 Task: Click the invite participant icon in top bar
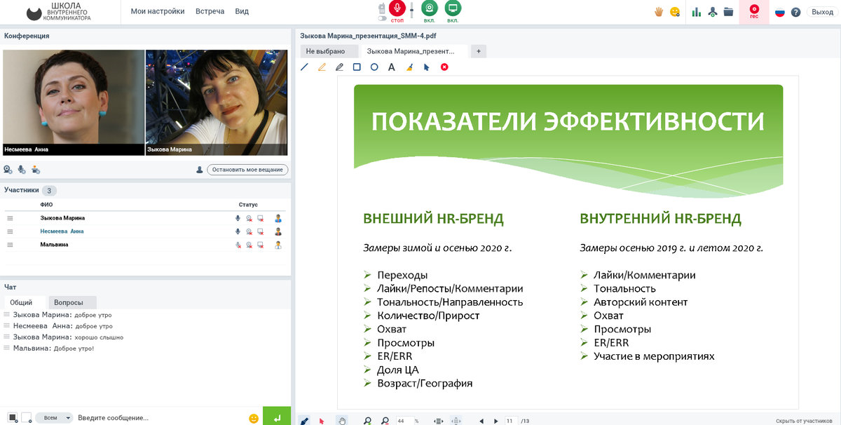click(713, 12)
